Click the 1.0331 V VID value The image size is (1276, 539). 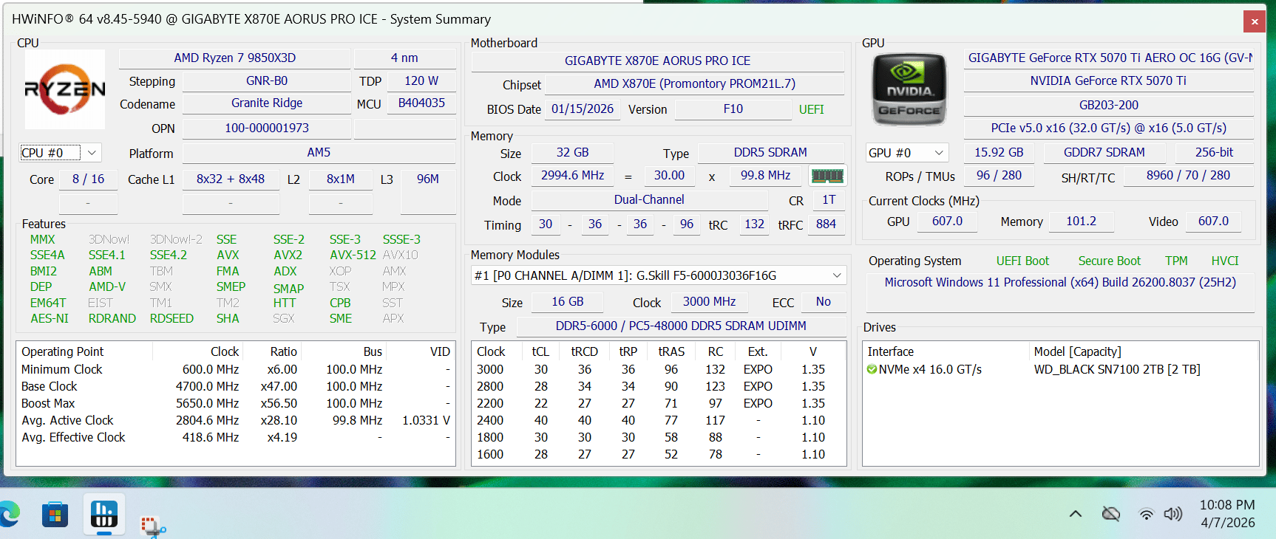[x=426, y=420]
